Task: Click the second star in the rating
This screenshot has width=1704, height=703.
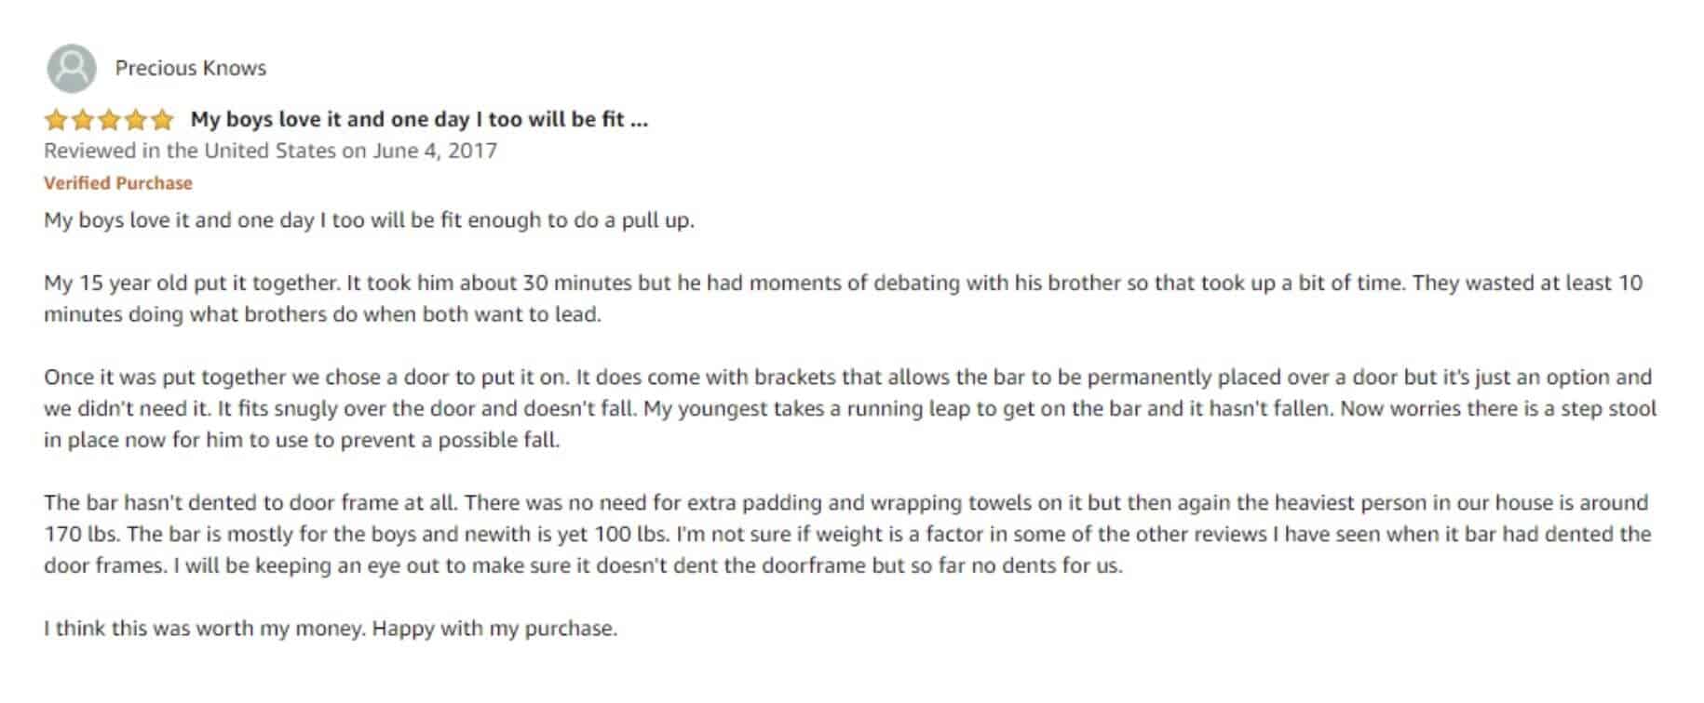Action: 83,120
